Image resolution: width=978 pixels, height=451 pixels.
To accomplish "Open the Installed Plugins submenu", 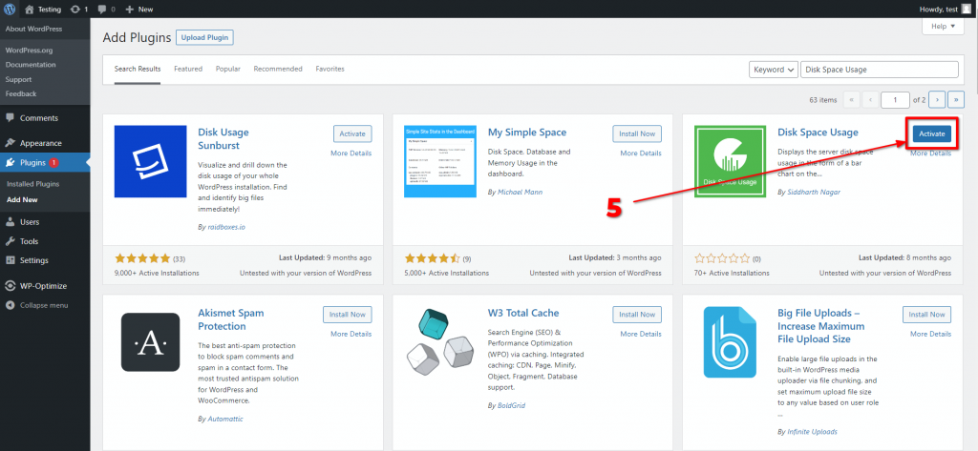I will [33, 184].
